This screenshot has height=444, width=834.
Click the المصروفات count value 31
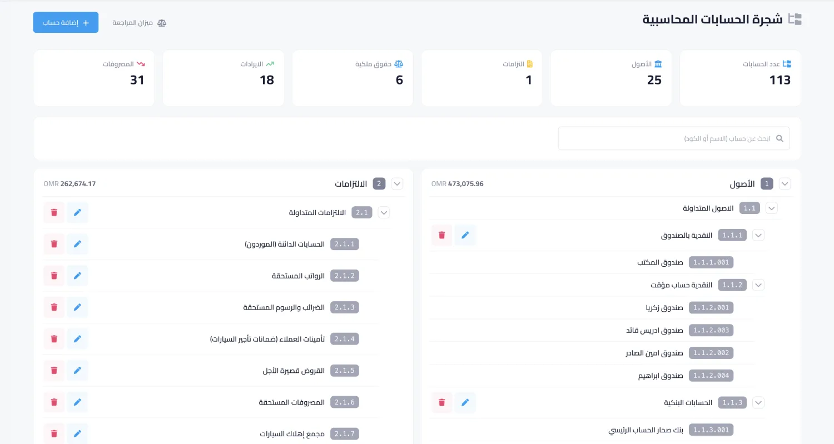137,80
